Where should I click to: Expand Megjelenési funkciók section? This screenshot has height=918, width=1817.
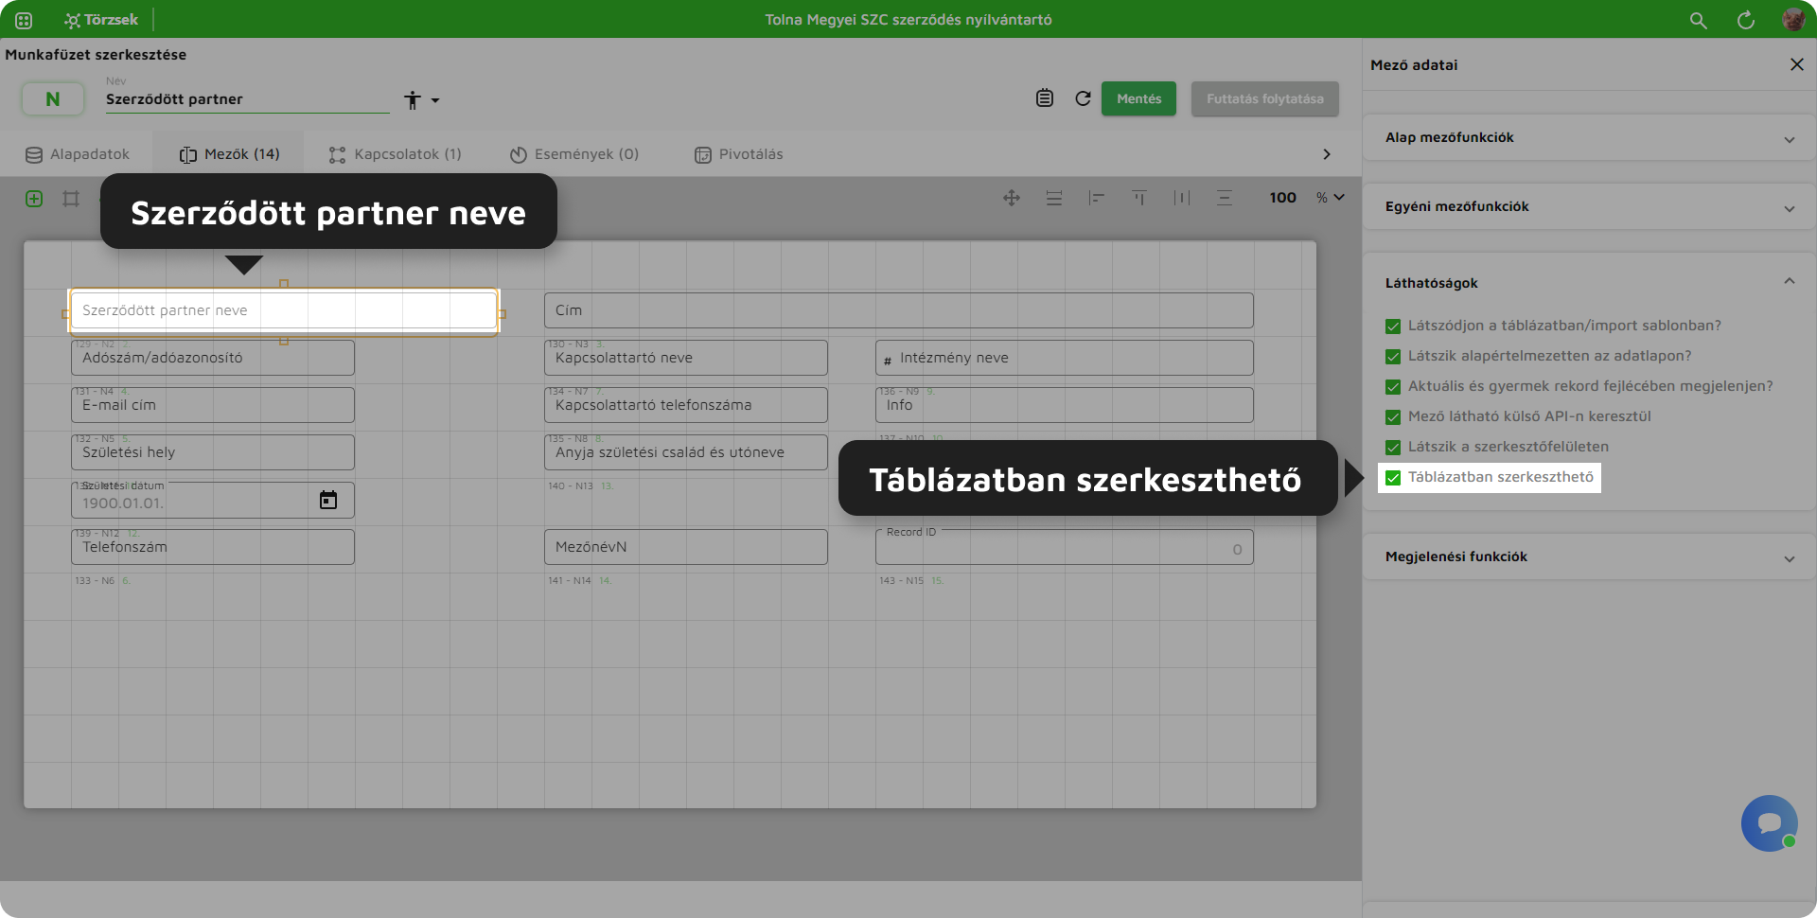1588,557
